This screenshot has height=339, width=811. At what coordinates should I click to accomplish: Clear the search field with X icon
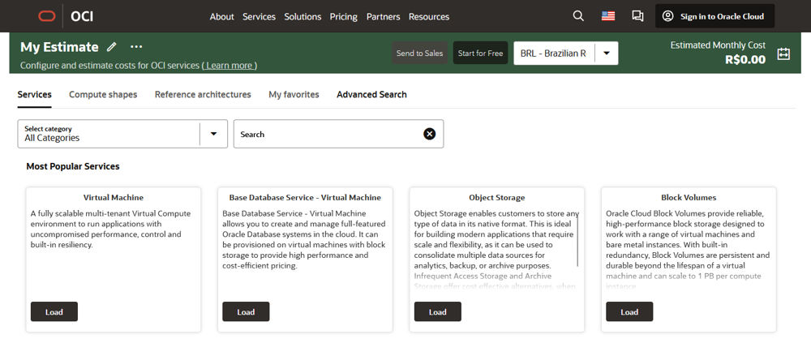430,134
